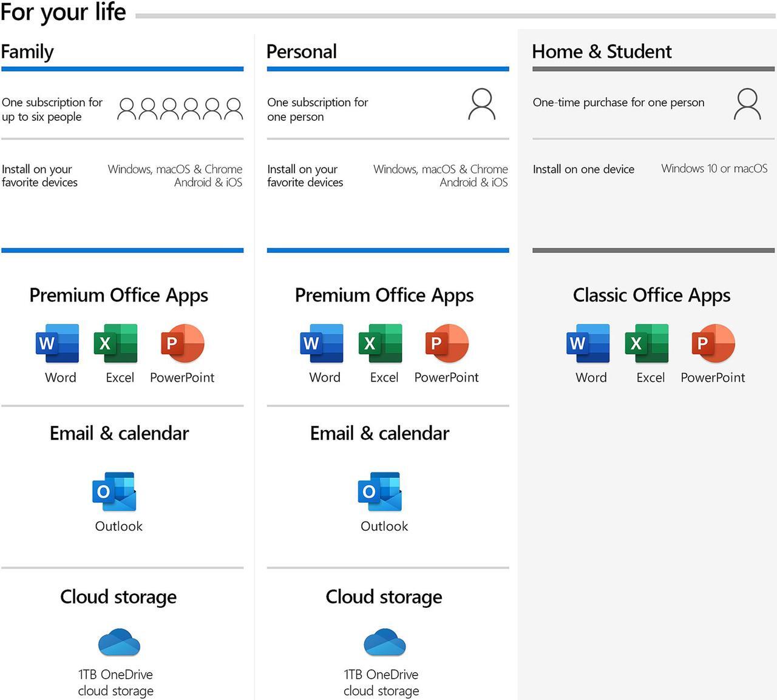Click 'One-time purchase for one person' text
Image resolution: width=777 pixels, height=700 pixels.
[619, 102]
